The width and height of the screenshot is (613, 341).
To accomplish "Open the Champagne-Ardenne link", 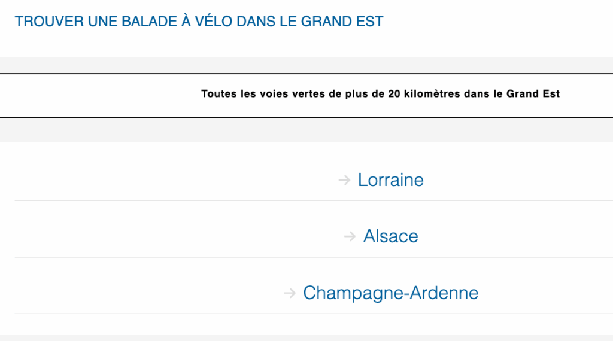I will (x=391, y=293).
